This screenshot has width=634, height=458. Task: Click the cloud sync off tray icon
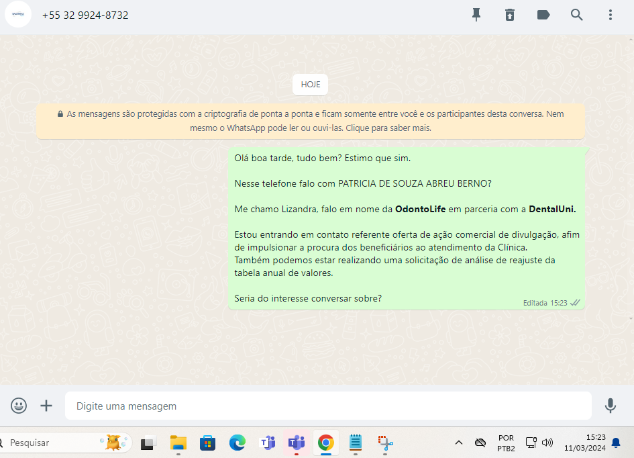coord(480,443)
